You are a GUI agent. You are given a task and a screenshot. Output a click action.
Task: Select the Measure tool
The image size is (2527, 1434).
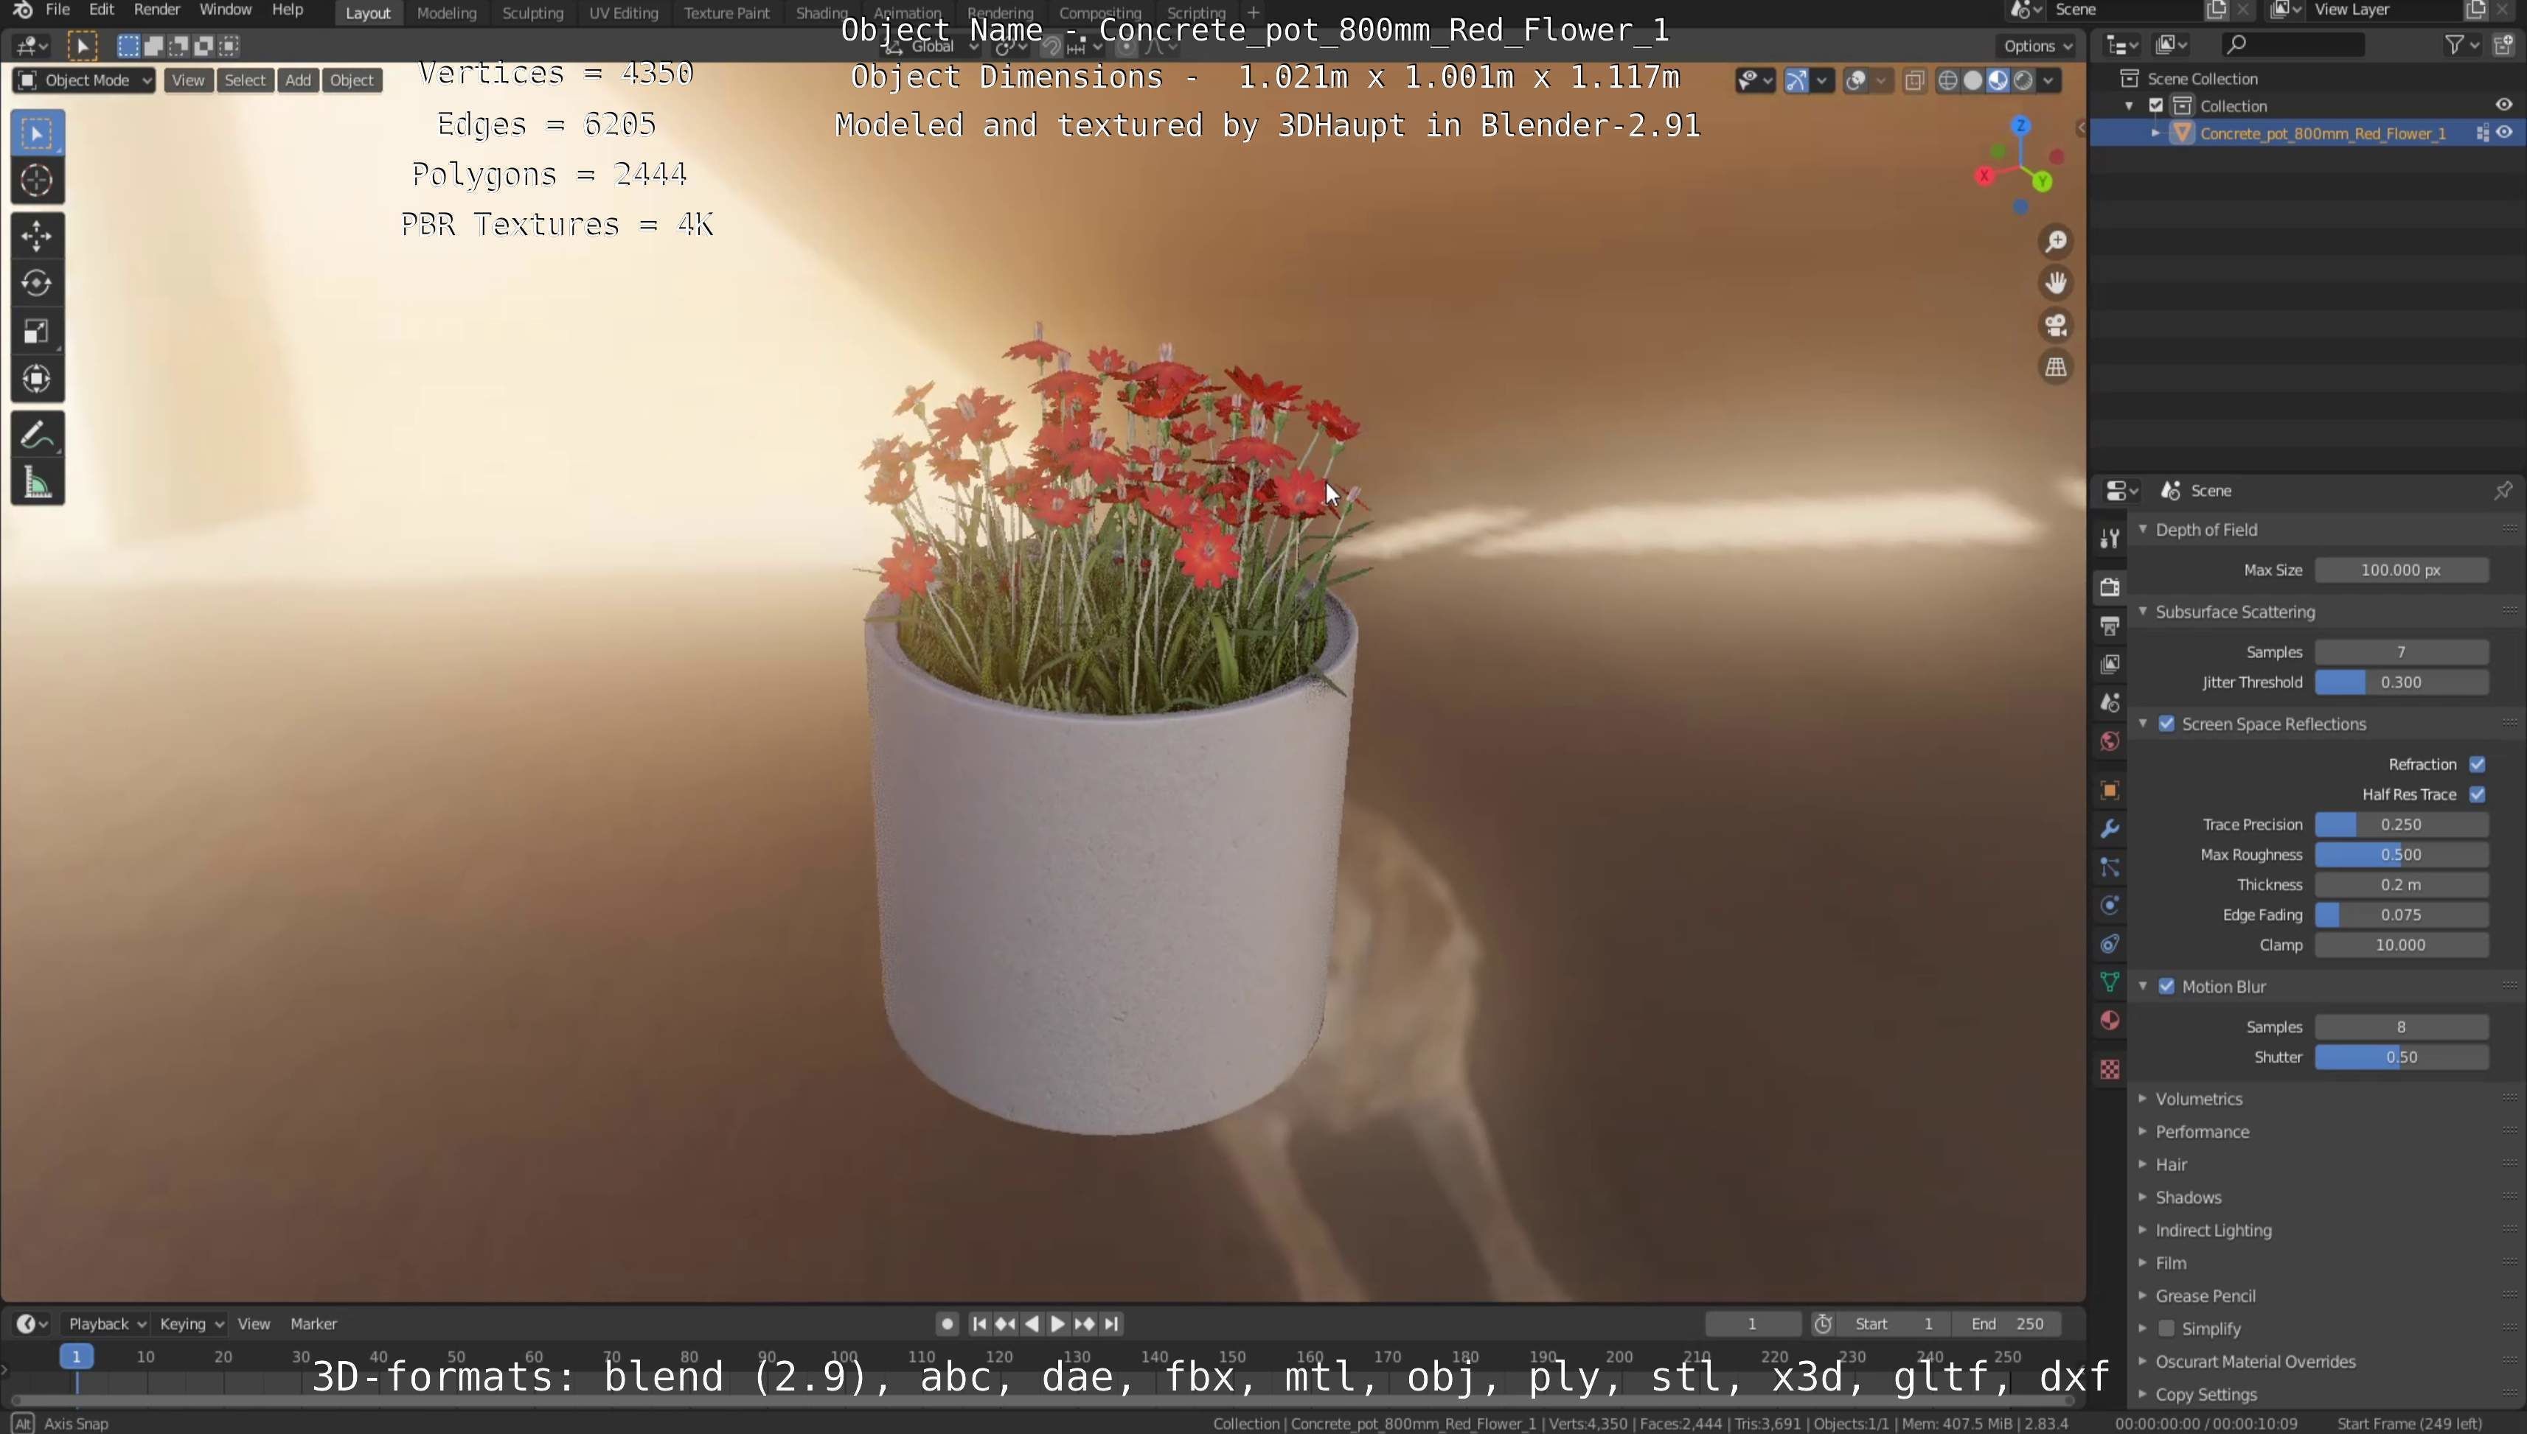38,483
